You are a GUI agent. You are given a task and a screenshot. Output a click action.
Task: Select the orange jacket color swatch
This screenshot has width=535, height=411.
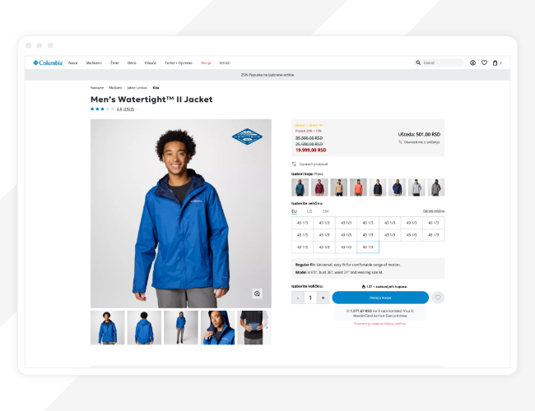(358, 187)
